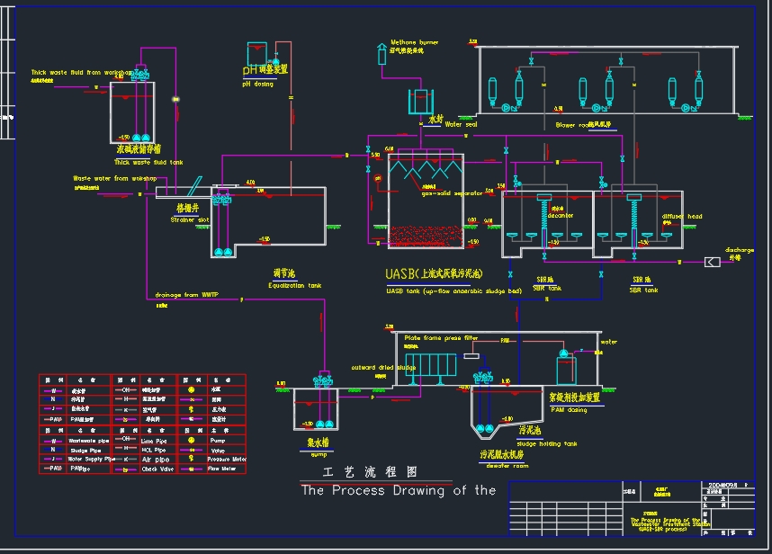Select the 'Wastewater pipe' legend entry

(88, 441)
